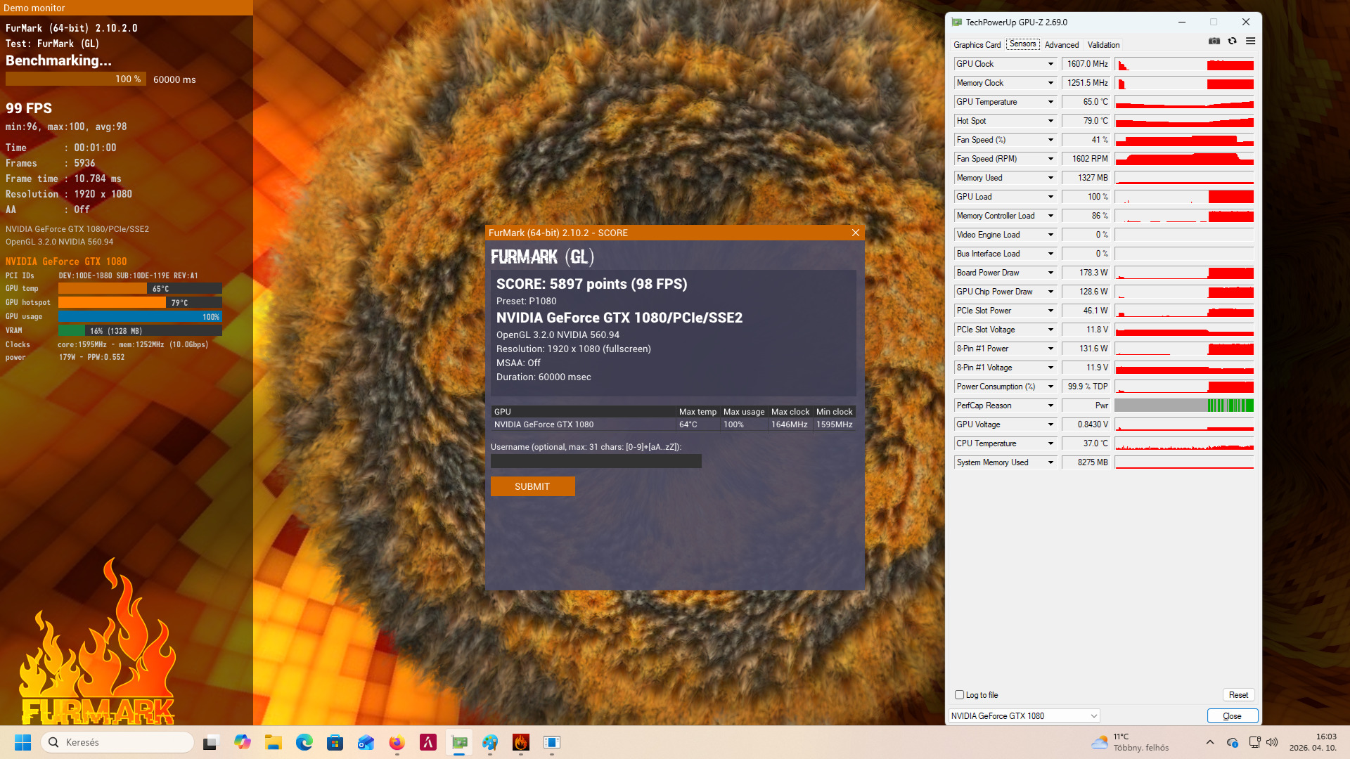The image size is (1350, 759).
Task: Click the GPU-Z screenshot camera icon
Action: 1214,41
